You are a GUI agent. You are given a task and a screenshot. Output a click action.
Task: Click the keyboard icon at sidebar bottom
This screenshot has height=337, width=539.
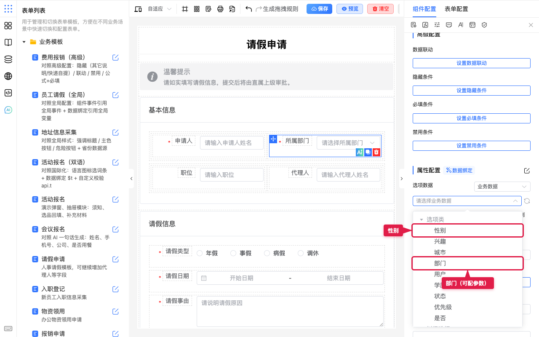point(8,329)
